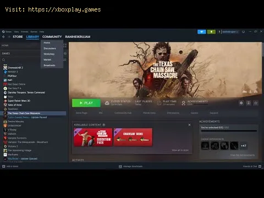The image size is (264, 198).
Task: Select Broadcasts in Community dropdown
Action: click(x=50, y=65)
